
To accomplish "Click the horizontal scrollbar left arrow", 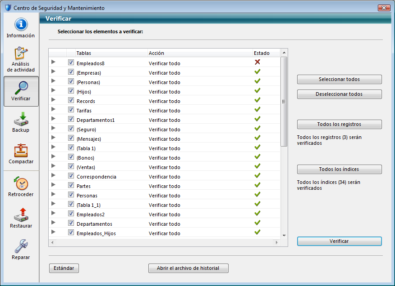I will [x=52, y=242].
